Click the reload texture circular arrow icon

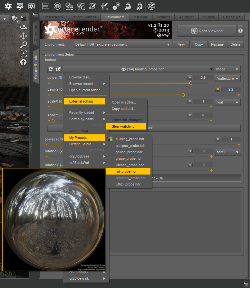tap(51, 69)
